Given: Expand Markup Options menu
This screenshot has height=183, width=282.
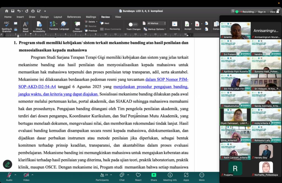Looking at the screenshot, I should coord(154,29).
